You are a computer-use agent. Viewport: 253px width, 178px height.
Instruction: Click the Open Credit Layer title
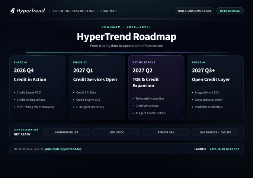click(211, 80)
